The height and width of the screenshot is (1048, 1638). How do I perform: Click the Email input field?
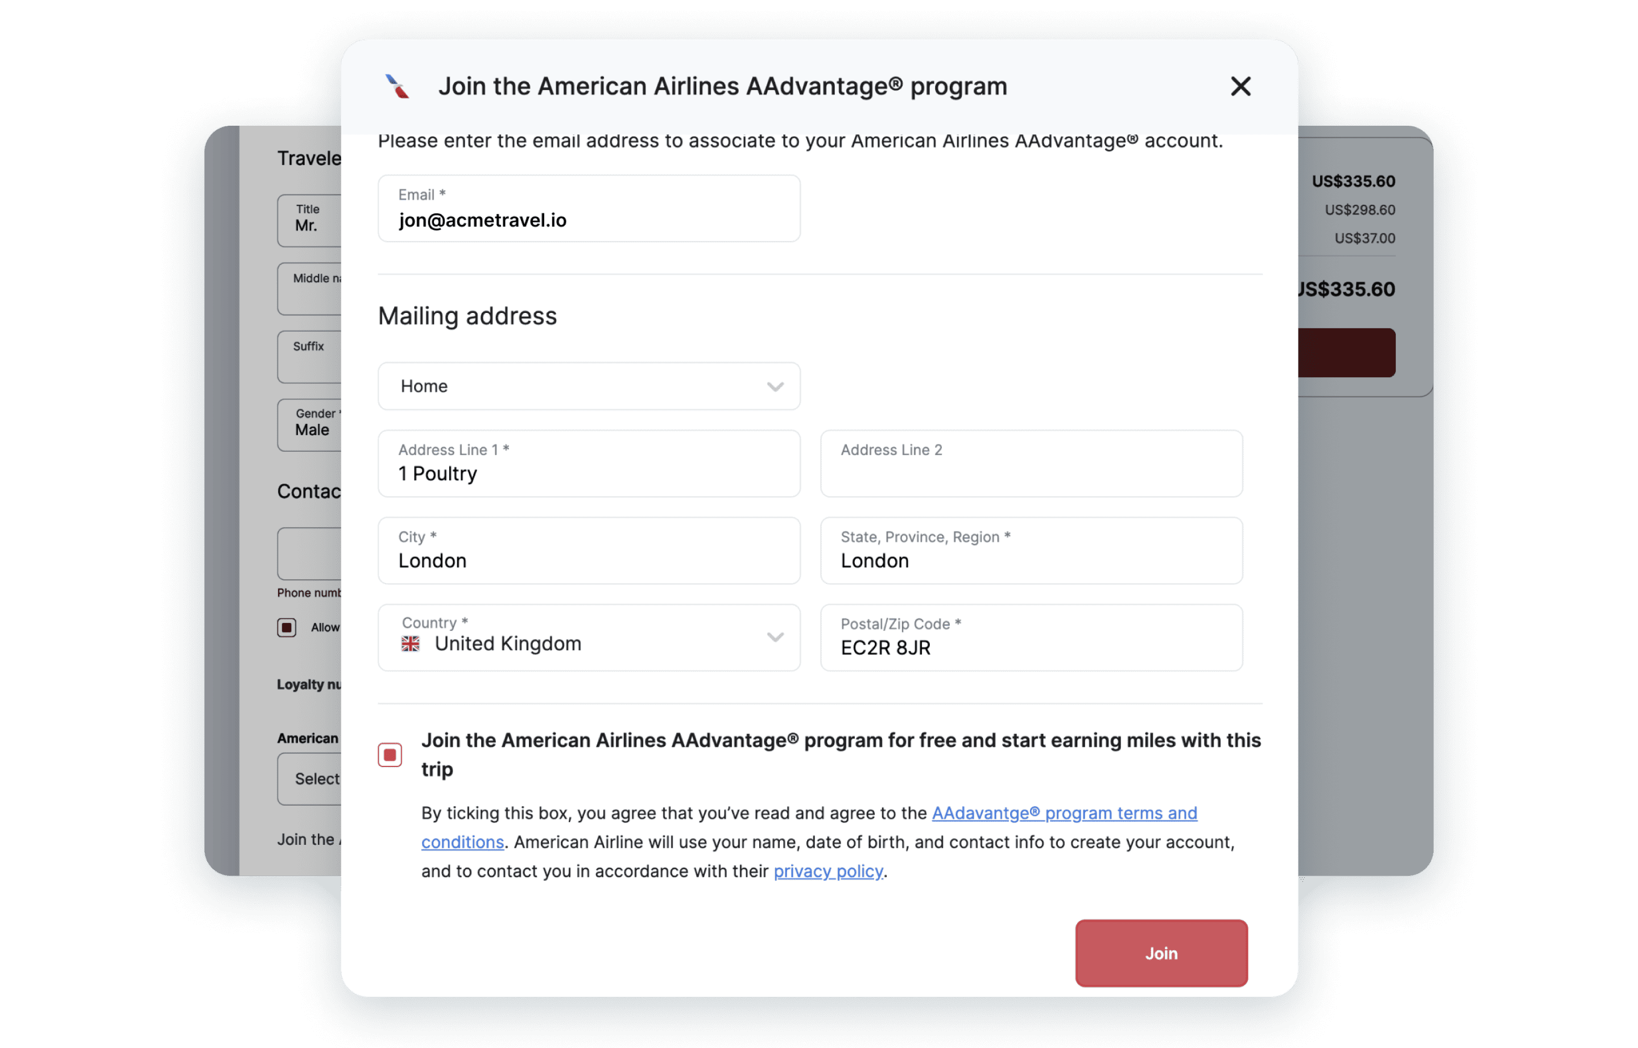589,208
